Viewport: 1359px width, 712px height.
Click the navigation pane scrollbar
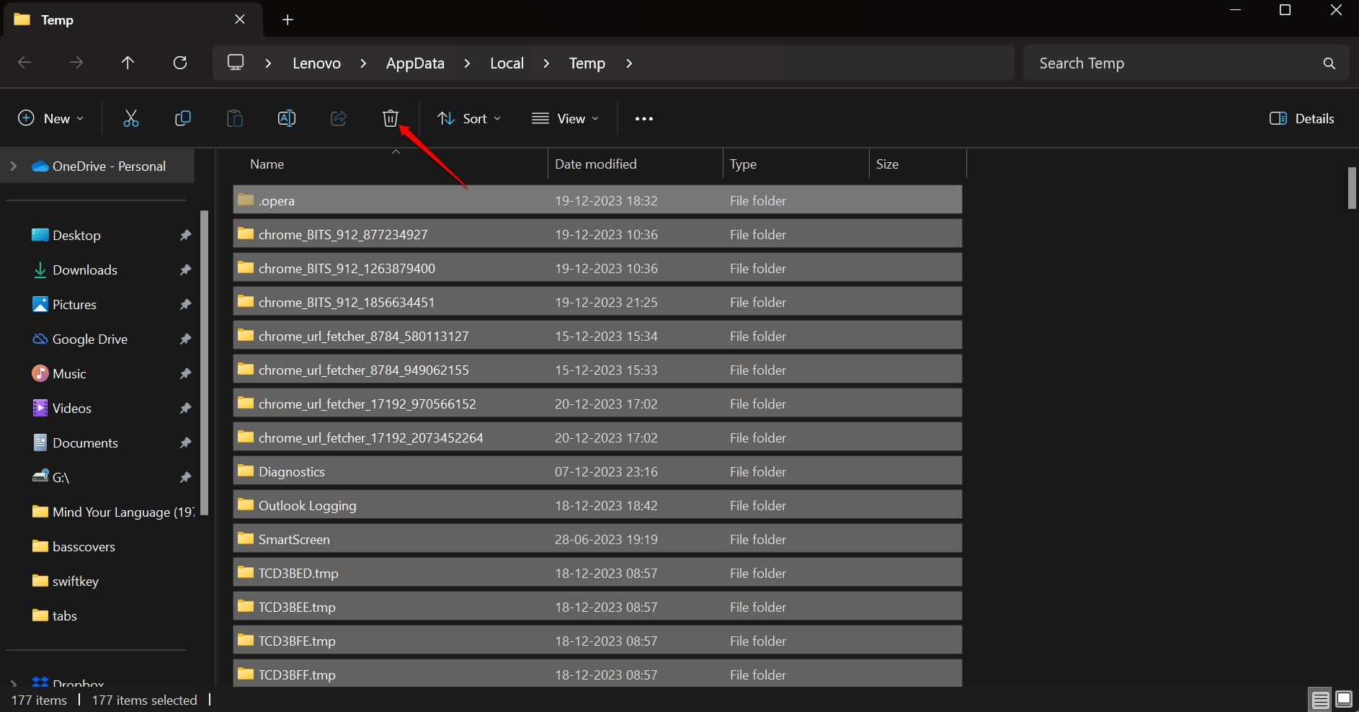coord(204,362)
